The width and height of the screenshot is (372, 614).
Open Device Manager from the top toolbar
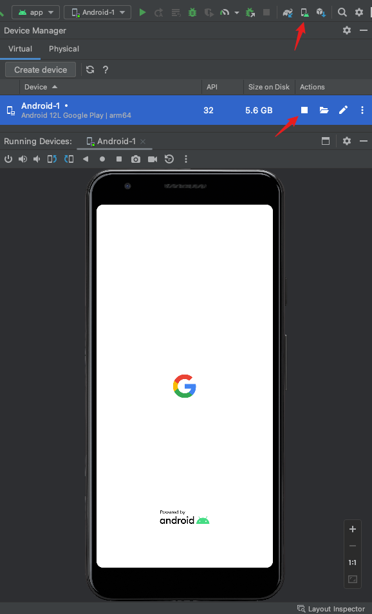point(304,12)
